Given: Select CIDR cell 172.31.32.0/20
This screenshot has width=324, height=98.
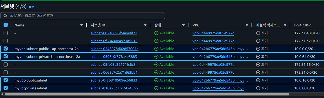Looking at the screenshot, I should pos(307,41).
